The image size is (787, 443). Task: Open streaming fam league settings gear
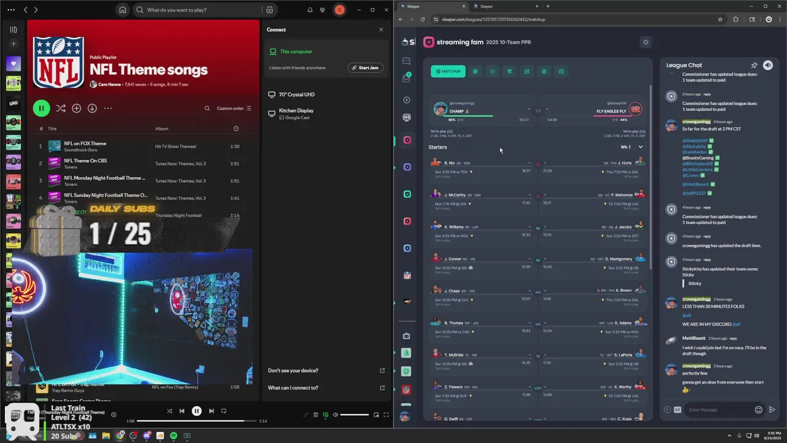pos(646,42)
